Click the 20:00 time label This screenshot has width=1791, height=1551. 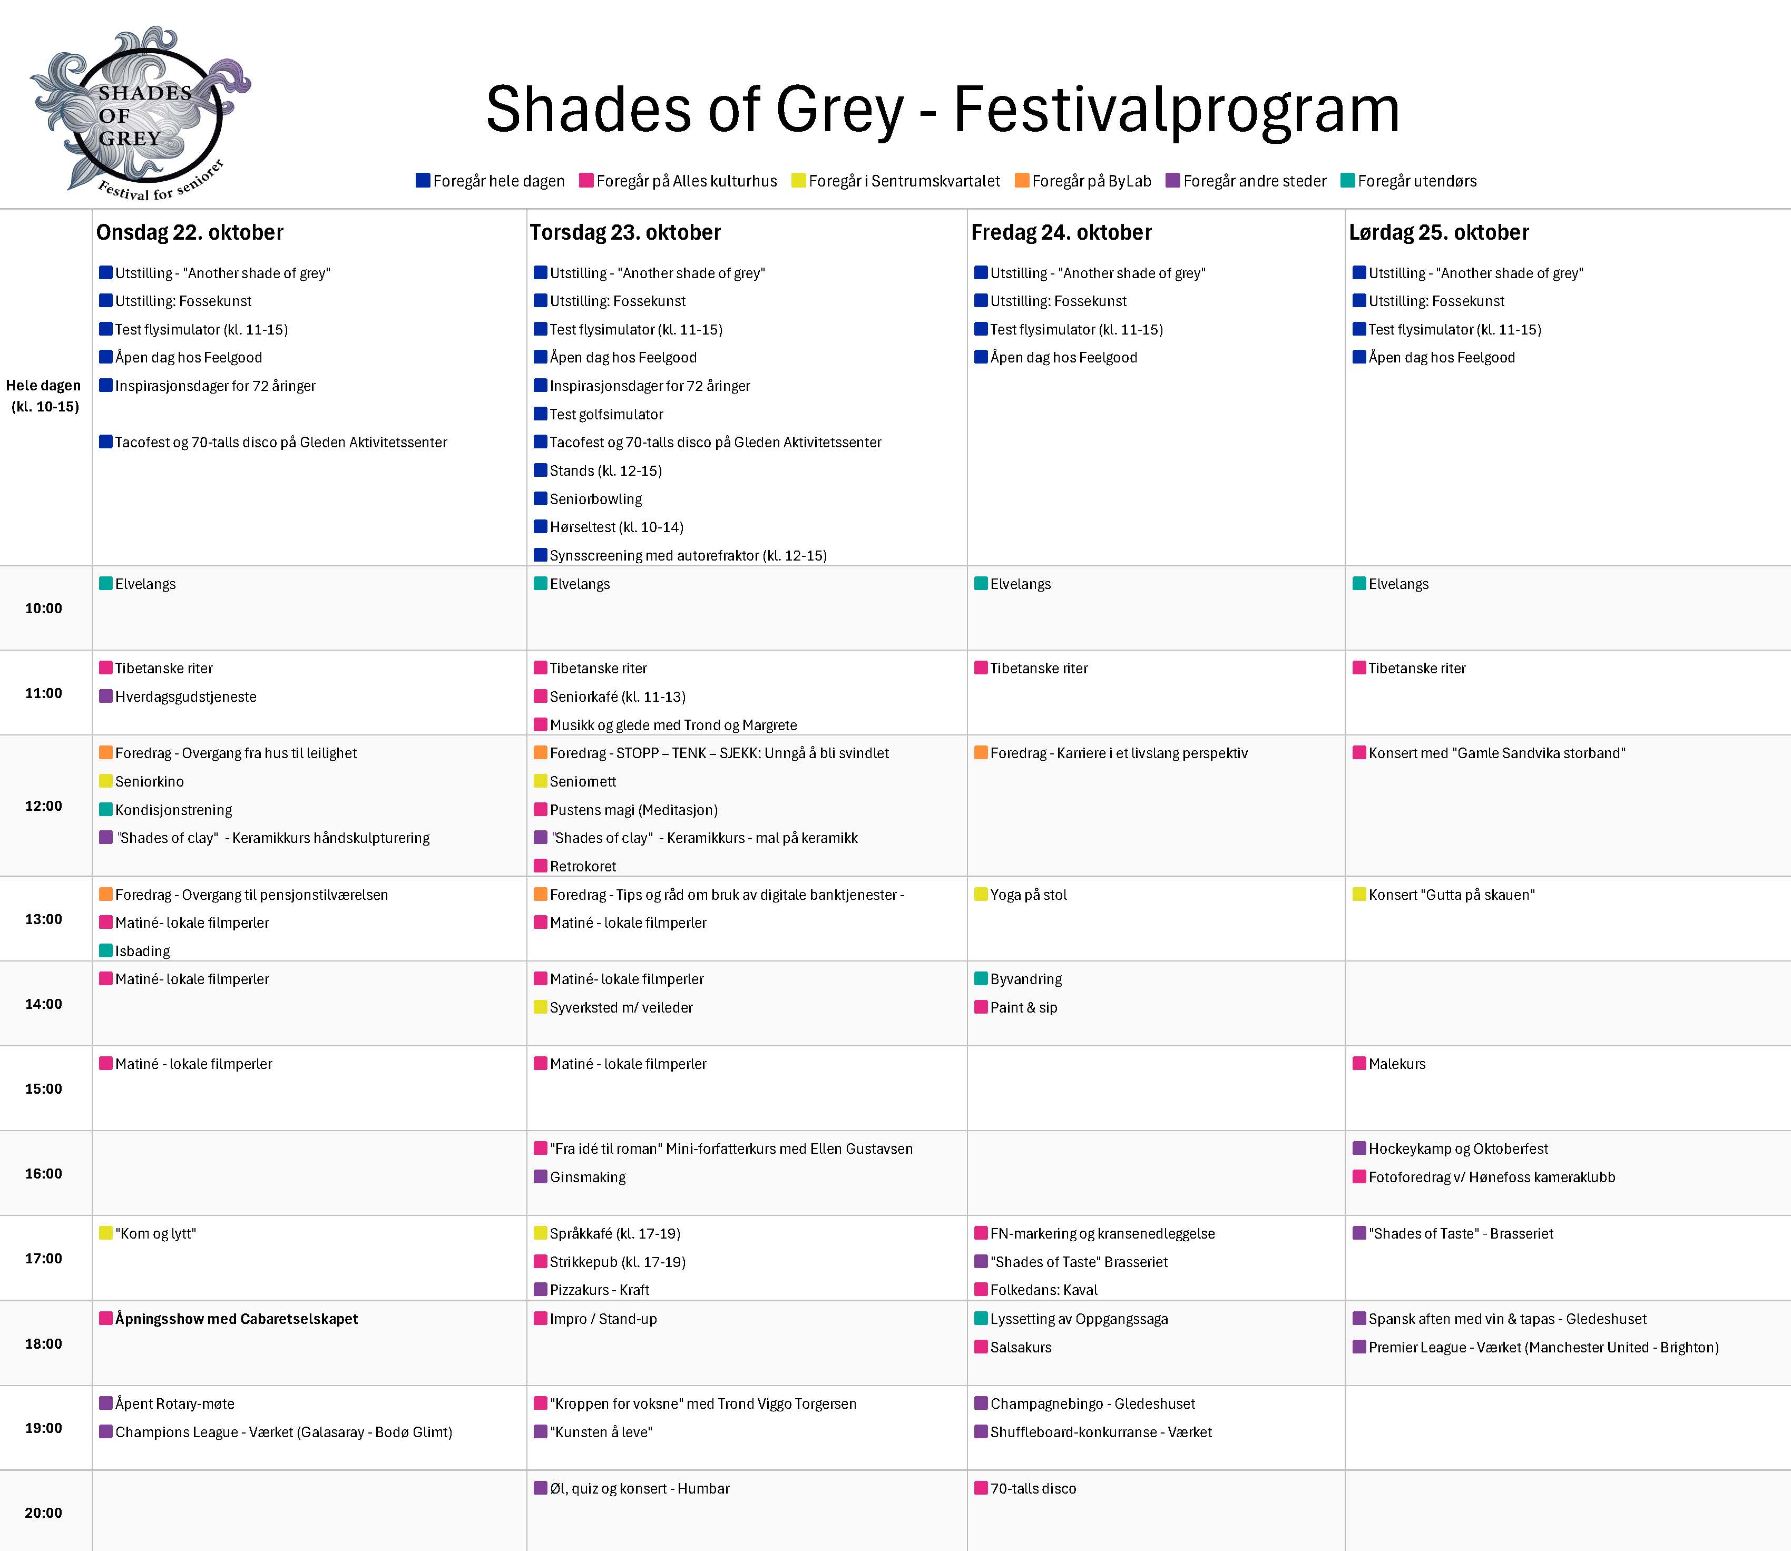click(x=44, y=1512)
